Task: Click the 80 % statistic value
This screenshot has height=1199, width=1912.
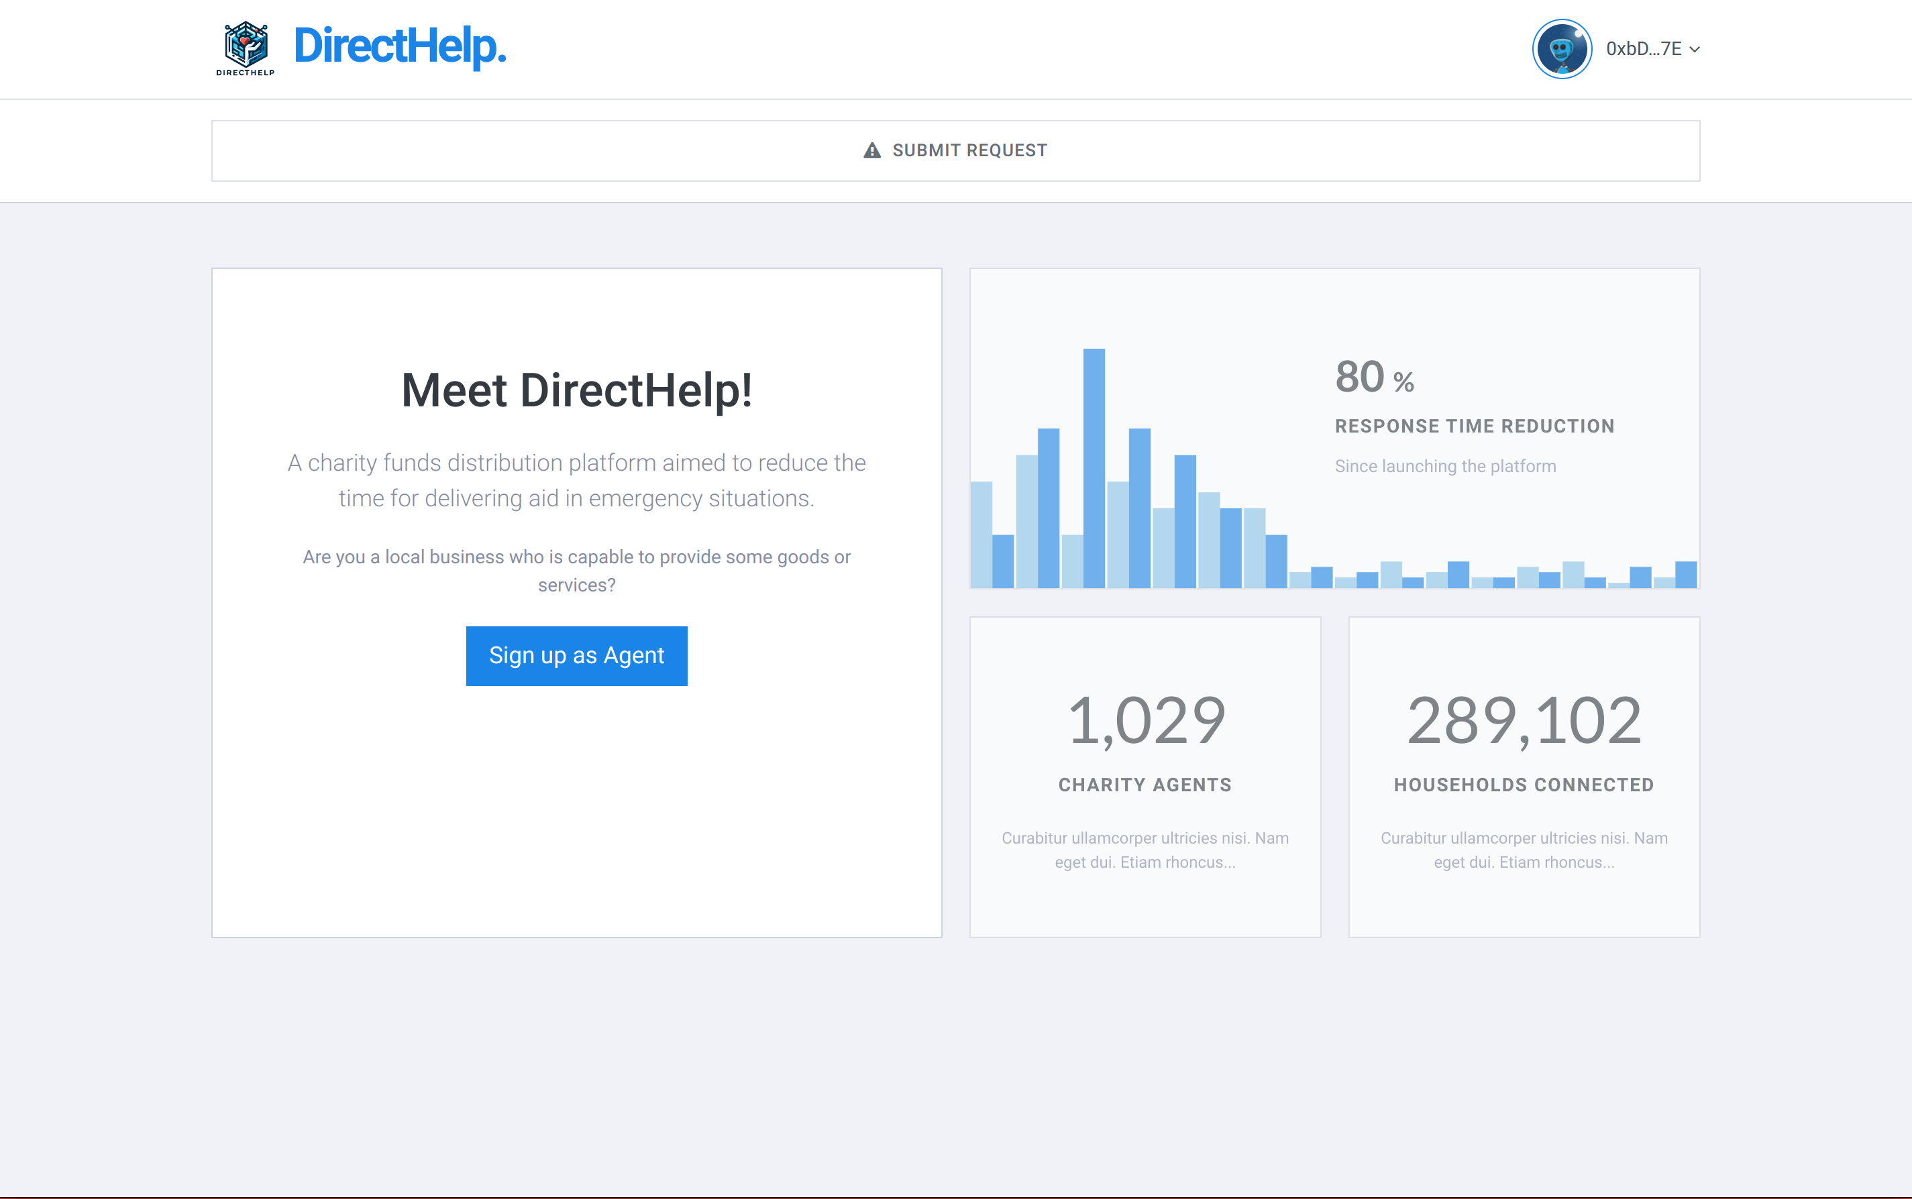Action: (x=1374, y=377)
